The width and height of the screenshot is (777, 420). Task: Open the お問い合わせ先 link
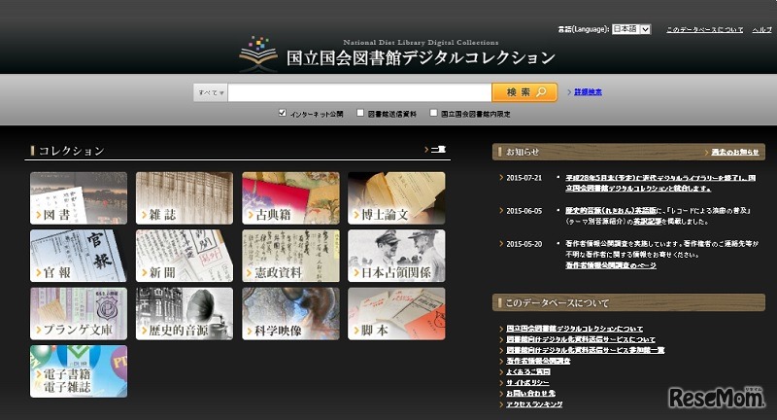530,393
